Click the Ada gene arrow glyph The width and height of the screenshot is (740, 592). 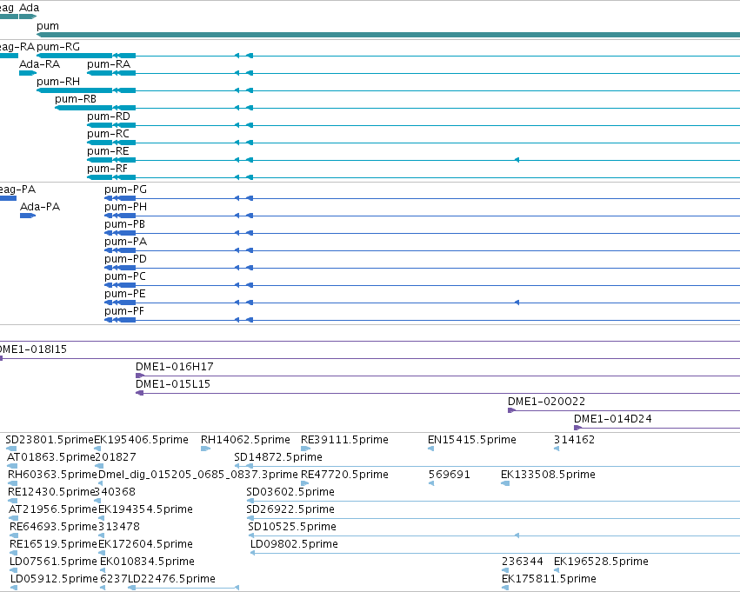point(28,17)
